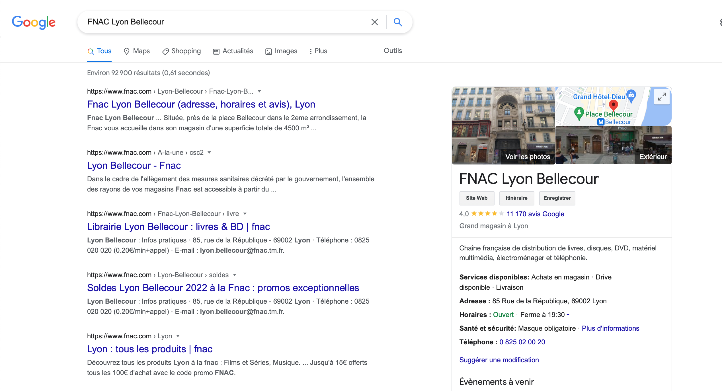Click the Évènements à venir heading
This screenshot has height=391, width=722.
497,382
